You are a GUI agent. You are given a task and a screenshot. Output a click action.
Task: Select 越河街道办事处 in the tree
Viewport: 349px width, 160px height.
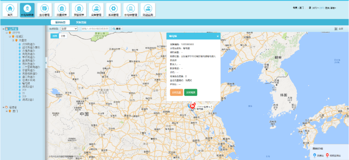click(31, 47)
